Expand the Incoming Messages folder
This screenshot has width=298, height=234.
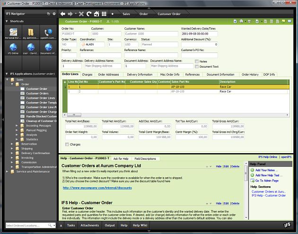point(17,126)
